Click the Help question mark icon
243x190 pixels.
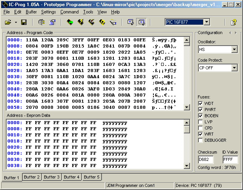(x=233, y=23)
